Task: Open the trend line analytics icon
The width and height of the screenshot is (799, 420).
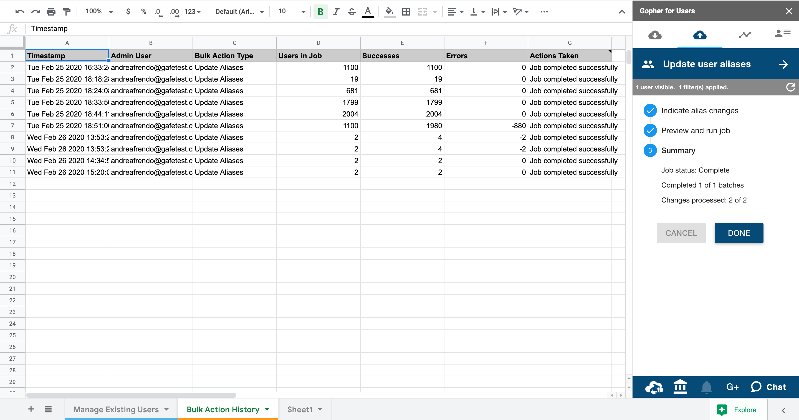Action: point(744,35)
